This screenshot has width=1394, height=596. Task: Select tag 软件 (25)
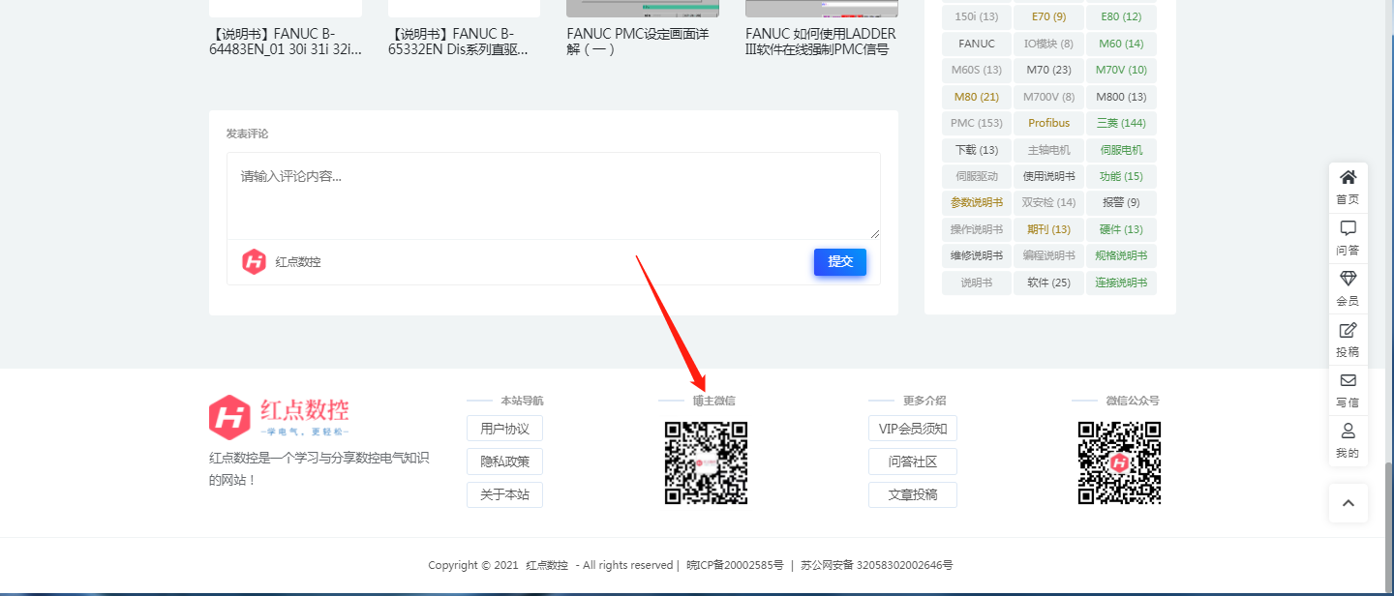1049,283
